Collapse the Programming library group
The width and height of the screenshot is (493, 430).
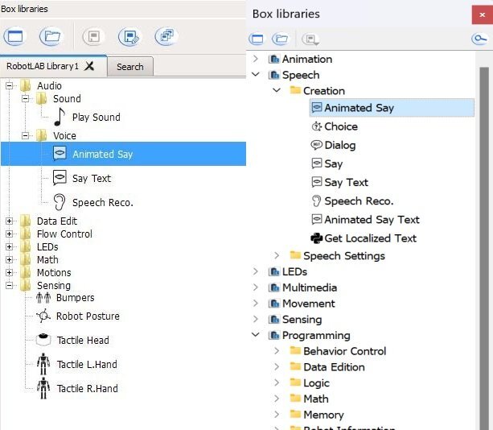(256, 336)
